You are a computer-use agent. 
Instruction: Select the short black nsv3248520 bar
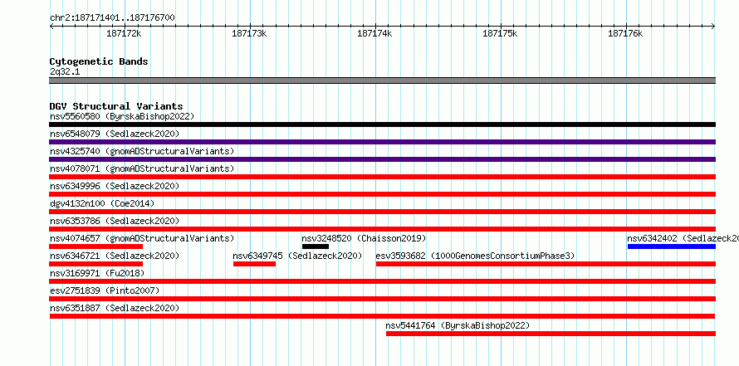point(316,246)
